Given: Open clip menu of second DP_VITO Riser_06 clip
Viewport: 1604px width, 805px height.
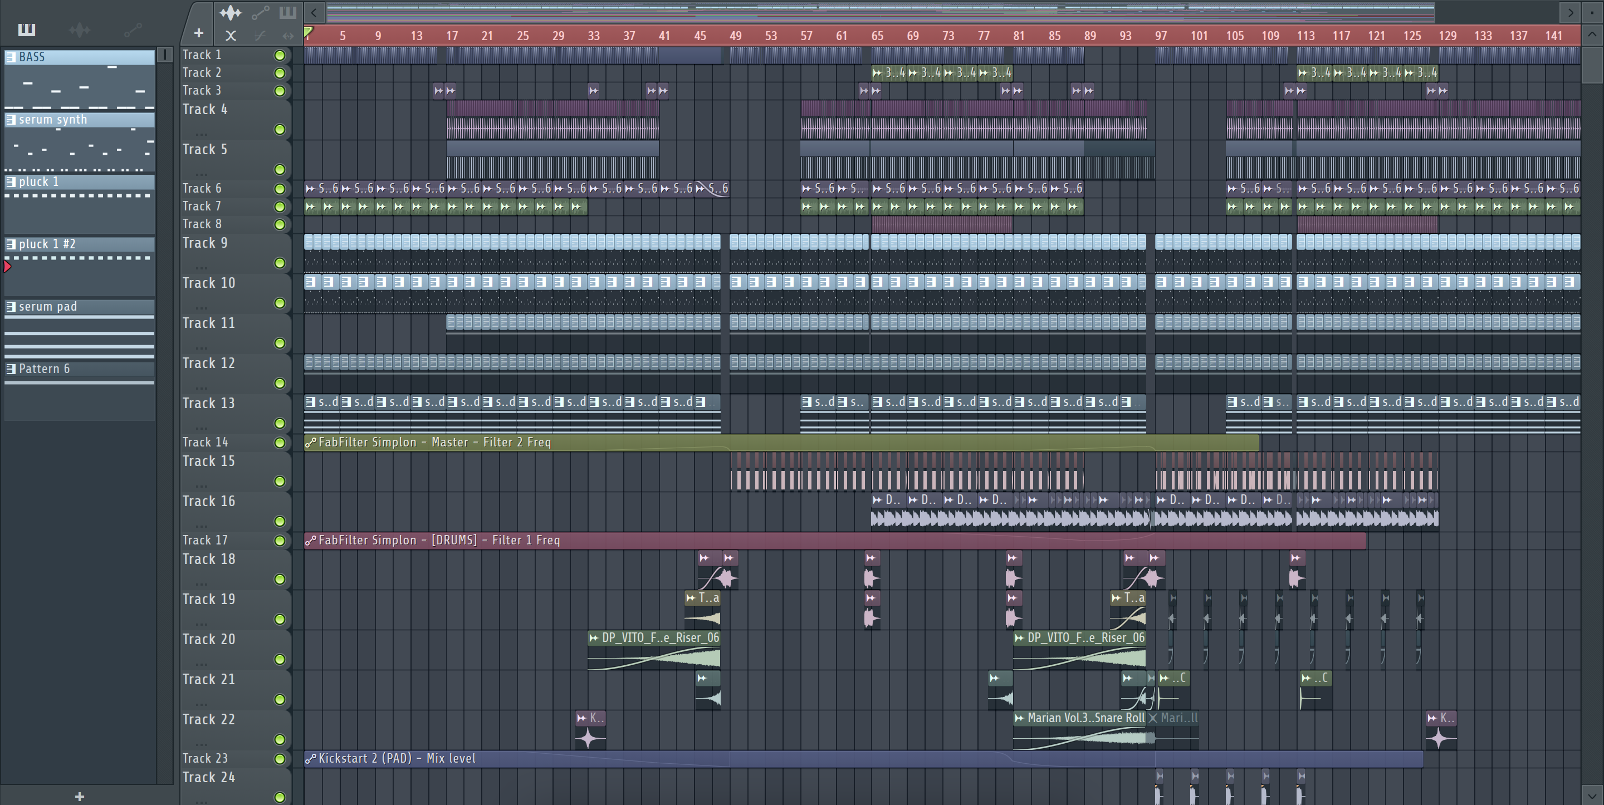Looking at the screenshot, I should [1019, 637].
